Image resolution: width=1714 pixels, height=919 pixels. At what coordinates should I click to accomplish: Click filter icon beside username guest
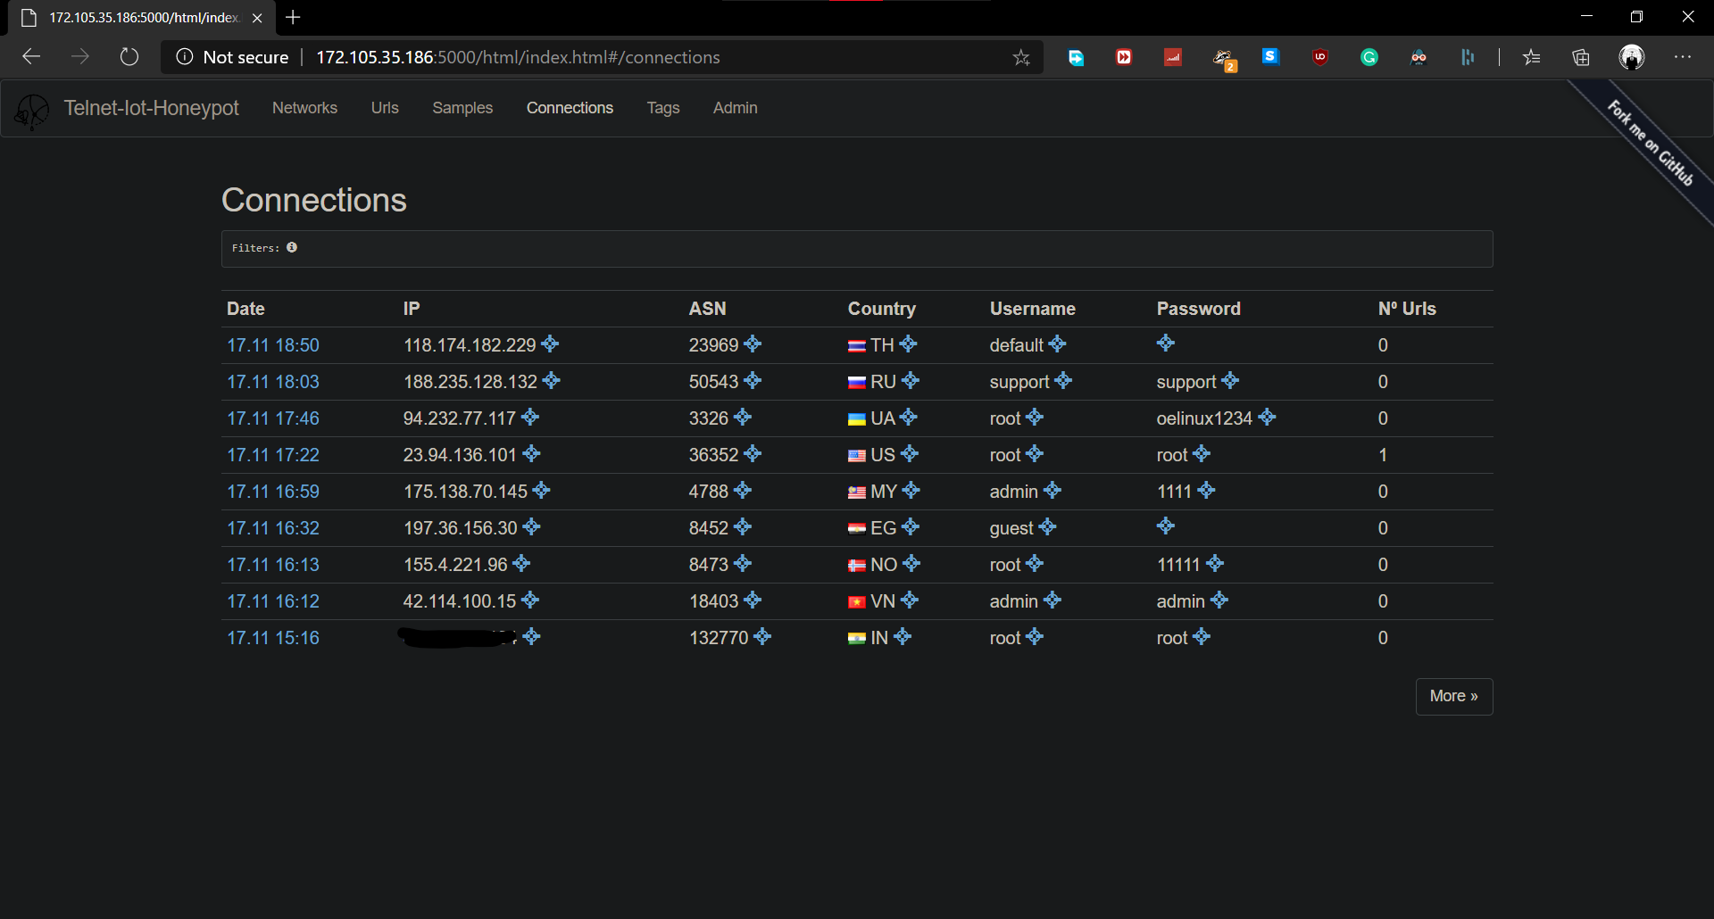coord(1048,527)
